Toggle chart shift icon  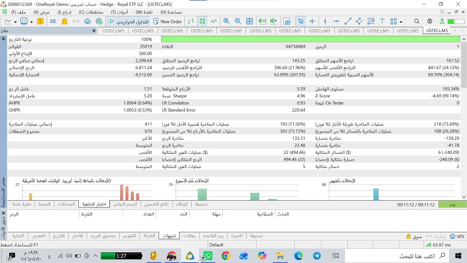[x=273, y=21]
